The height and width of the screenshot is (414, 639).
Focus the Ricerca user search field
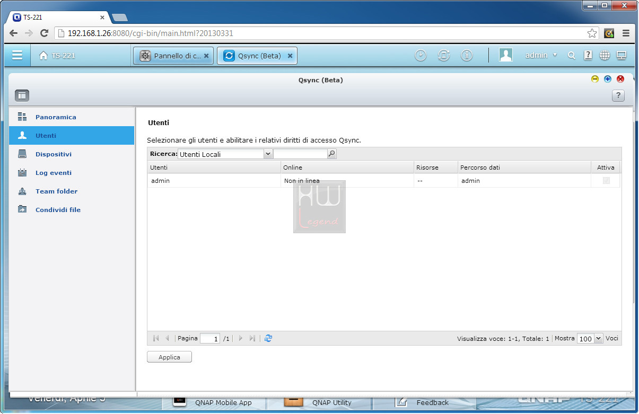300,154
